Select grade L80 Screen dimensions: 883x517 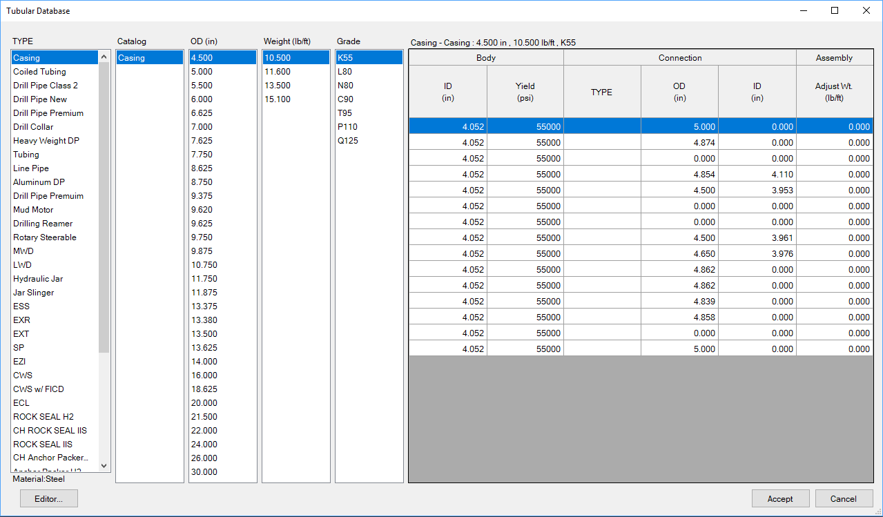[345, 72]
